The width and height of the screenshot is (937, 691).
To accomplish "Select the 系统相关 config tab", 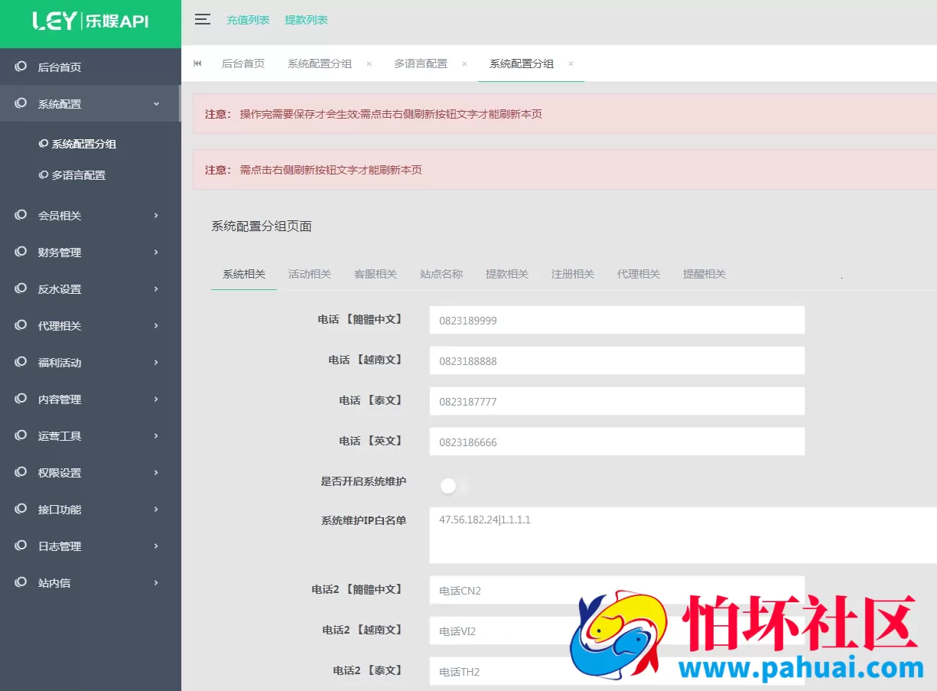I will pyautogui.click(x=244, y=274).
